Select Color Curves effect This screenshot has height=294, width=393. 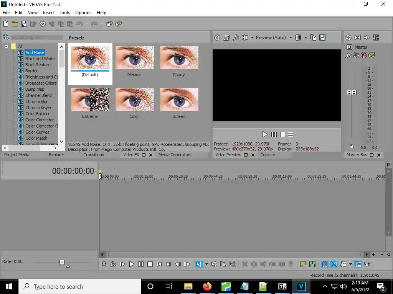point(37,132)
